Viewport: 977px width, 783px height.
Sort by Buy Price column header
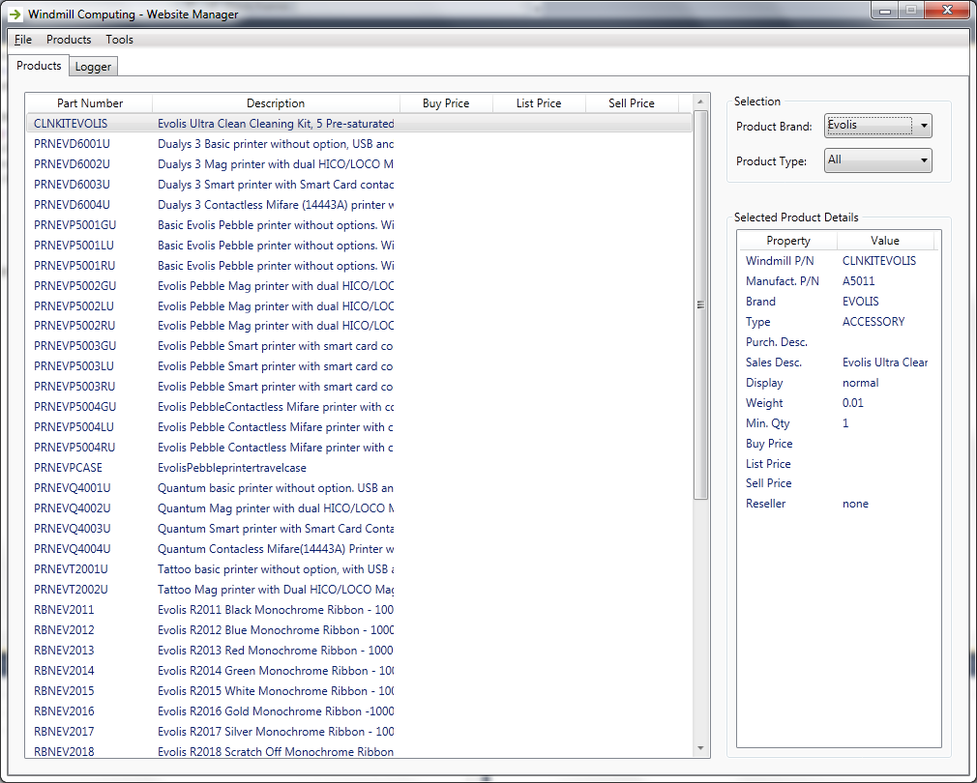pyautogui.click(x=446, y=103)
